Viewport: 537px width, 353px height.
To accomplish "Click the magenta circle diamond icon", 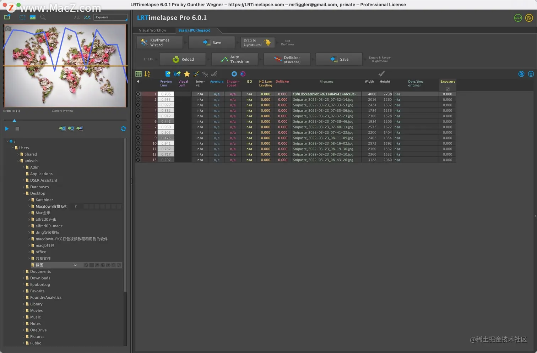I will [x=243, y=74].
